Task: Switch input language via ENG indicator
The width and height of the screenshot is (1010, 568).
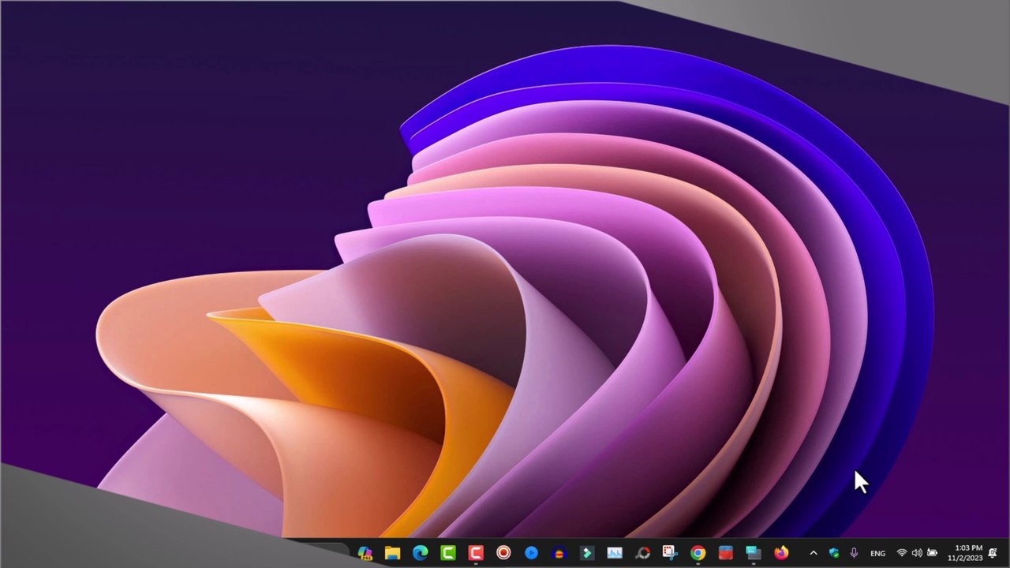Action: coord(877,553)
